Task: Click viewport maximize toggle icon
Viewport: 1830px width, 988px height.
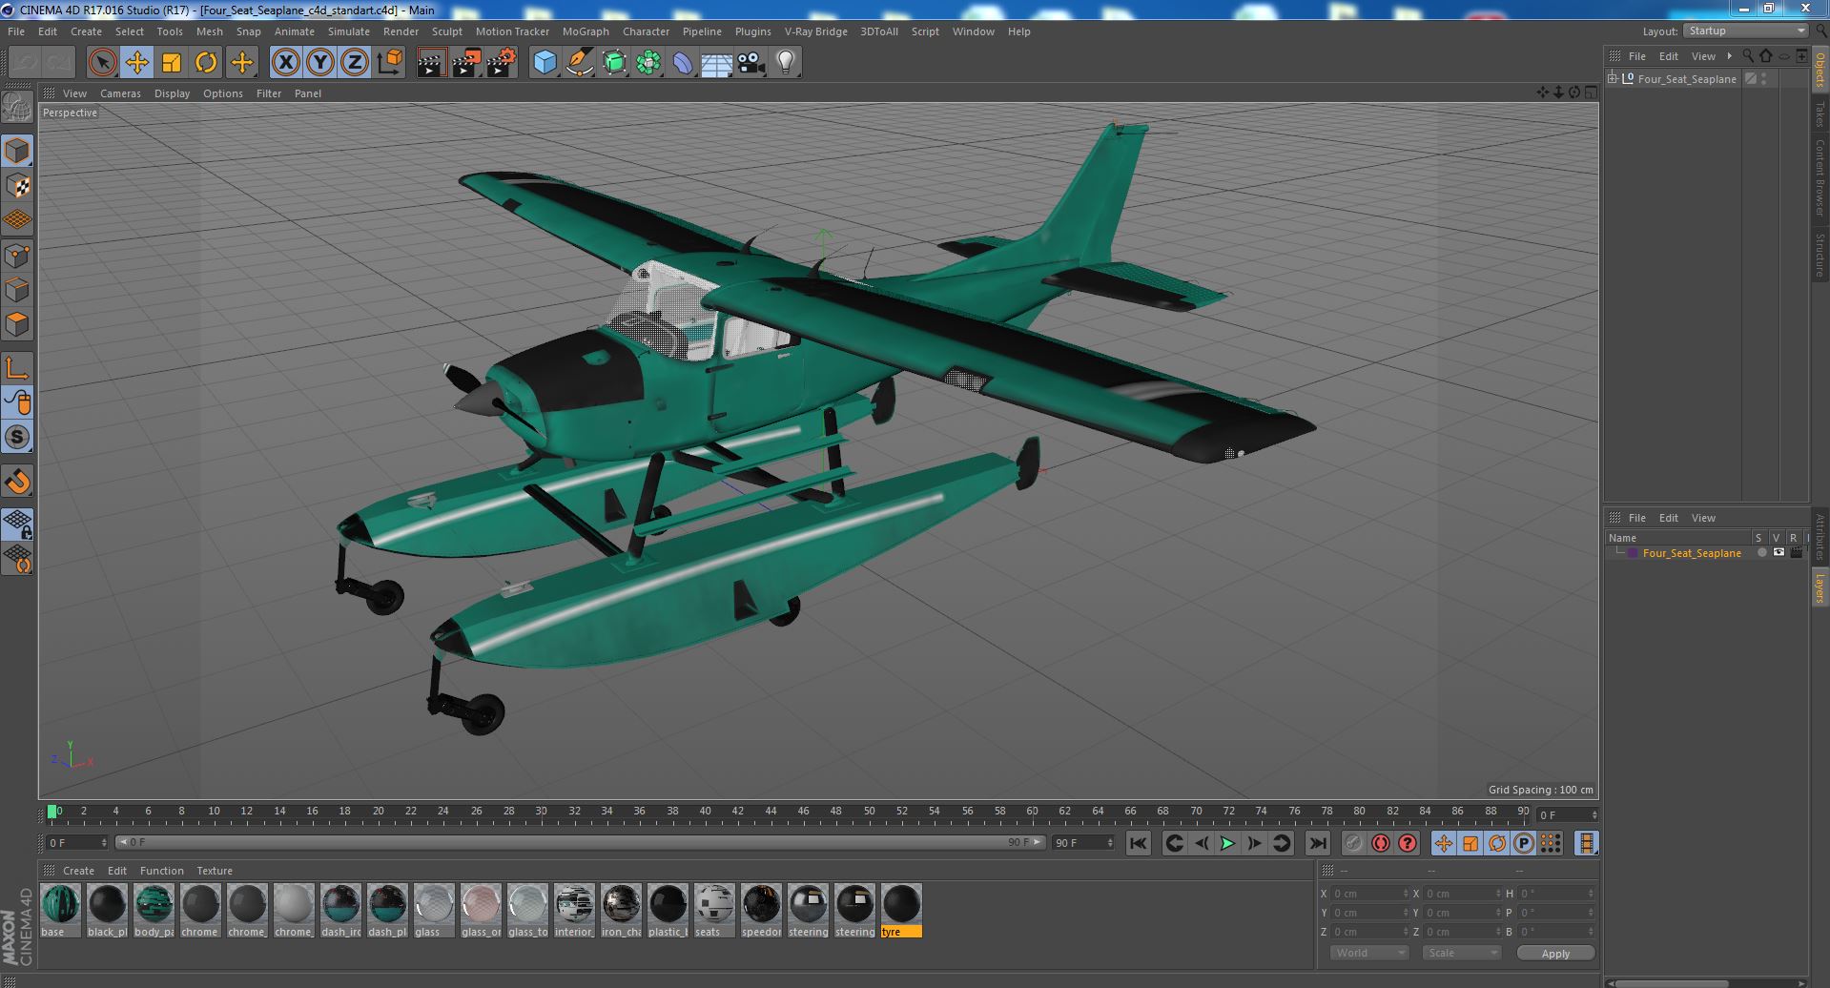Action: tap(1590, 93)
